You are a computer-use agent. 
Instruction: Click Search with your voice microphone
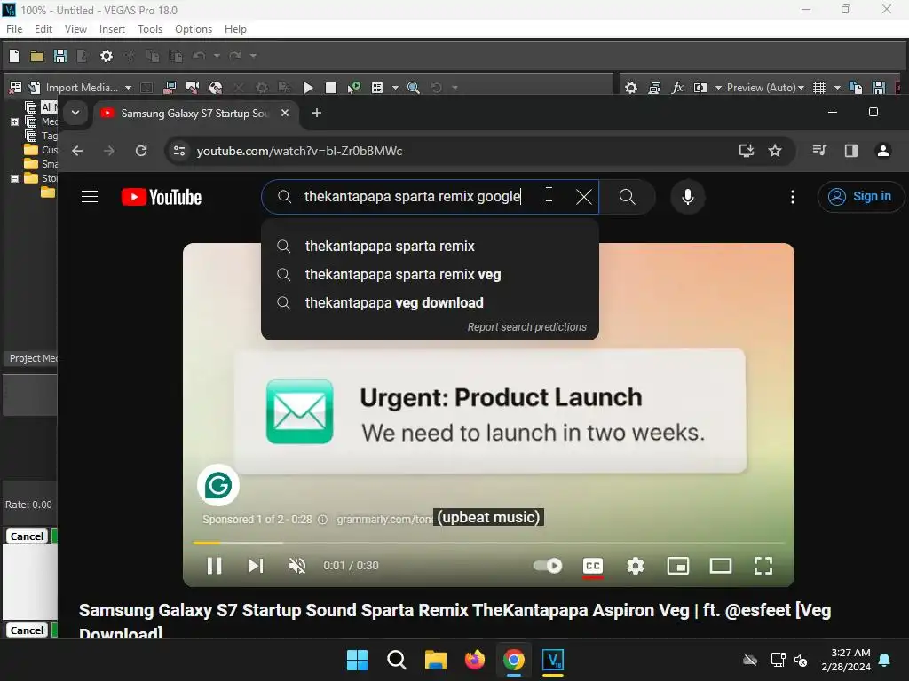pyautogui.click(x=688, y=197)
